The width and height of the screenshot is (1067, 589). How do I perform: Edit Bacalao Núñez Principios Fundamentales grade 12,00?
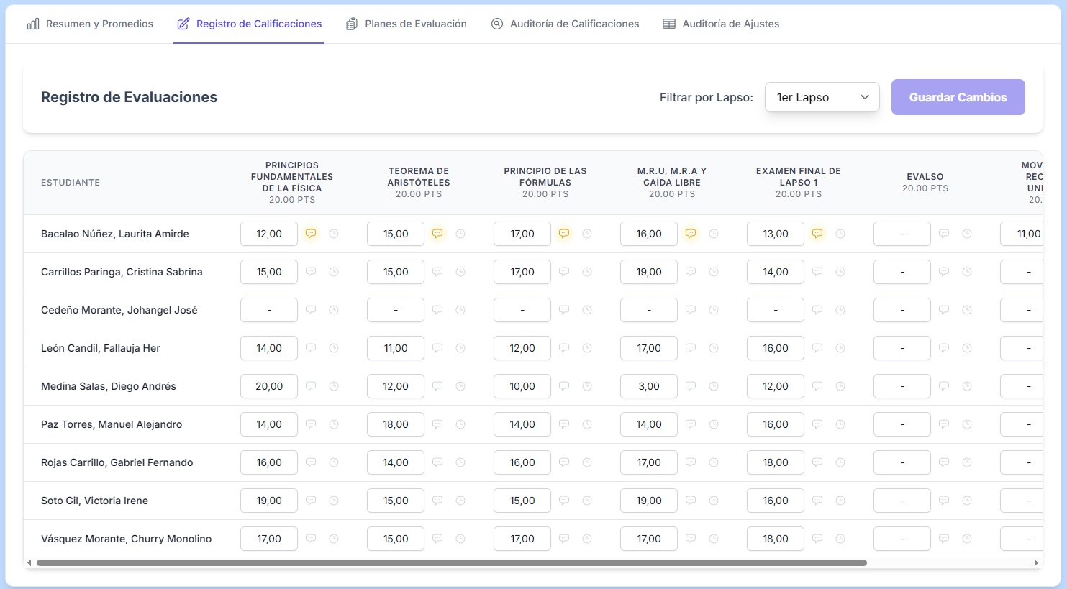pos(269,234)
